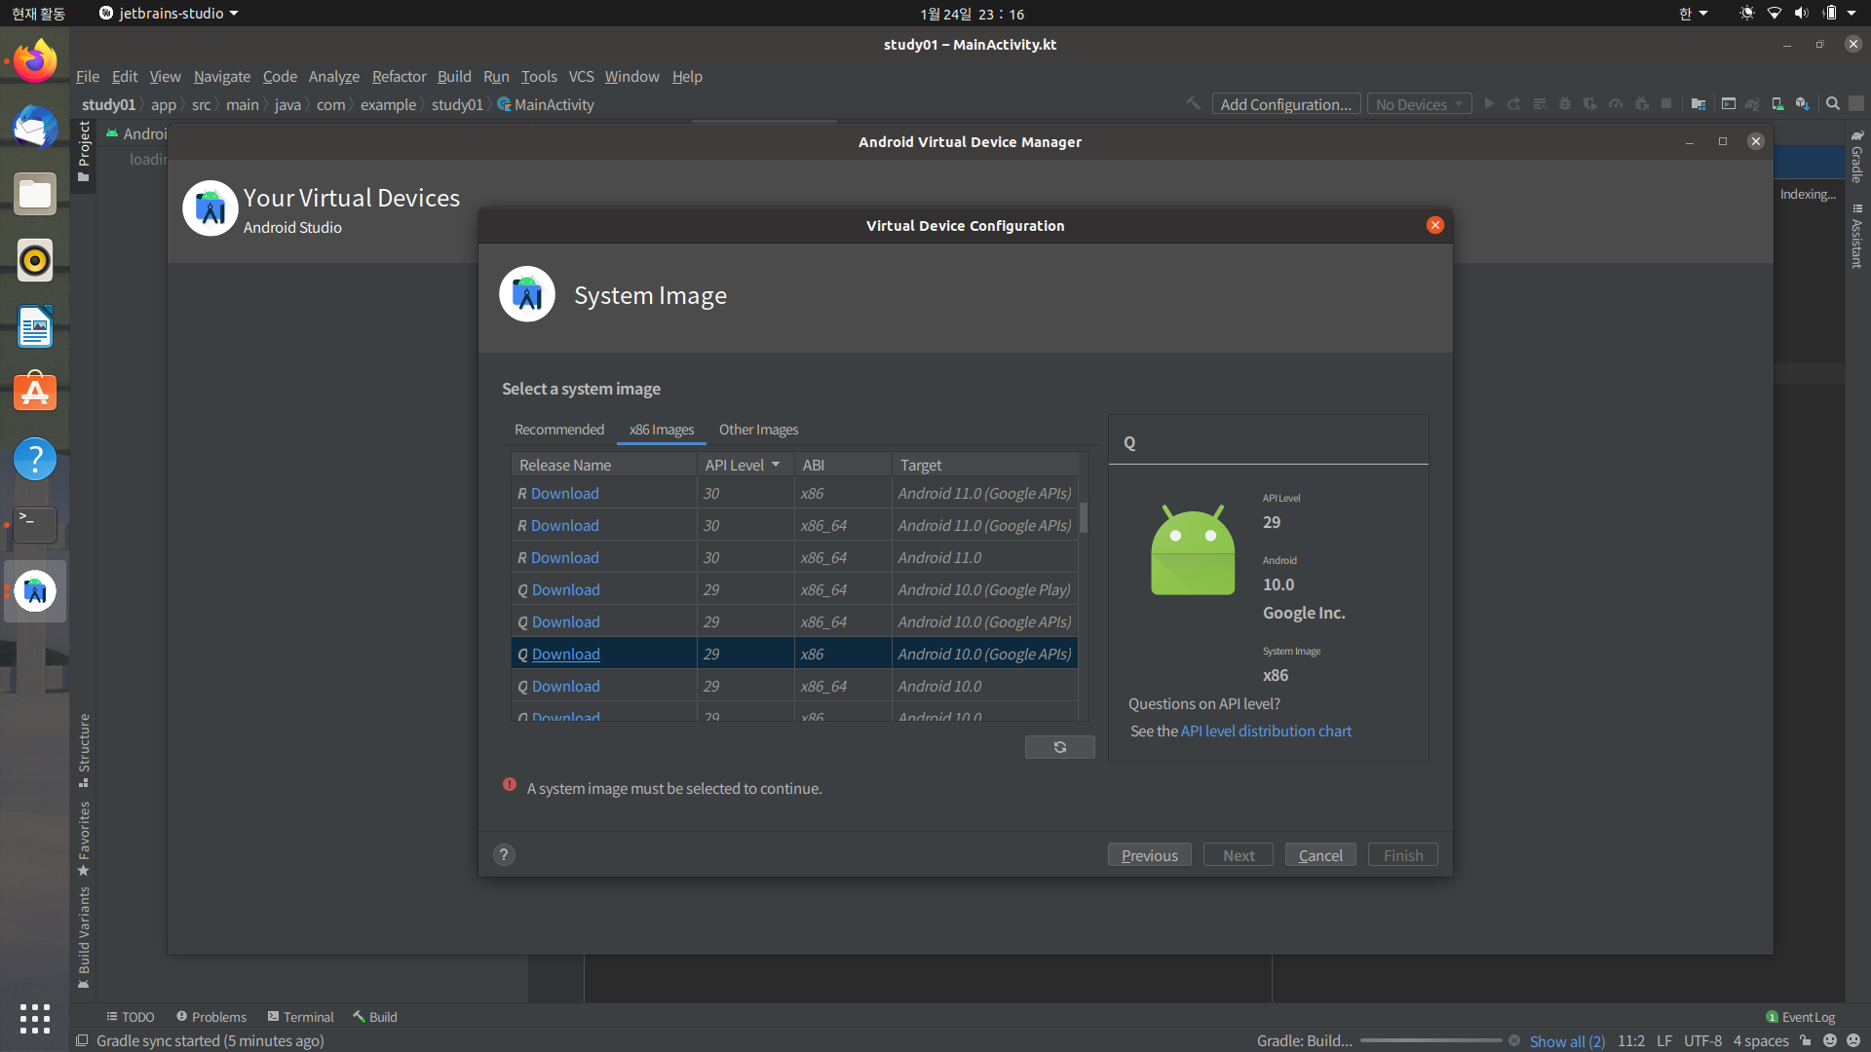This screenshot has width=1871, height=1052.
Task: Open the SDK Manager toolbar icon
Action: pos(1802,104)
